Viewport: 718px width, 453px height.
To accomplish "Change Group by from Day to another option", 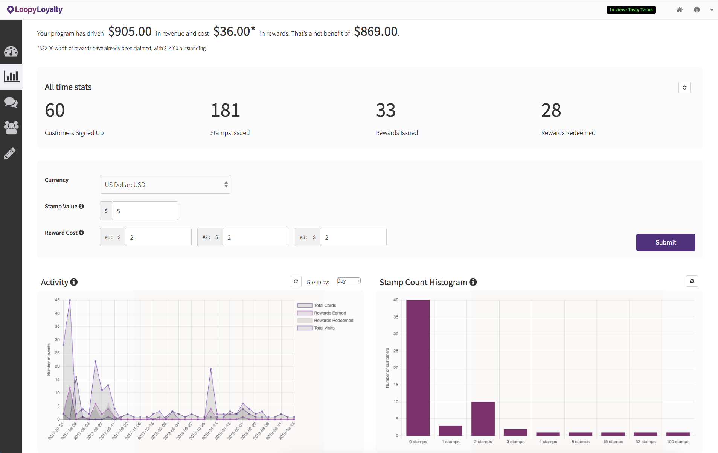I will (348, 280).
